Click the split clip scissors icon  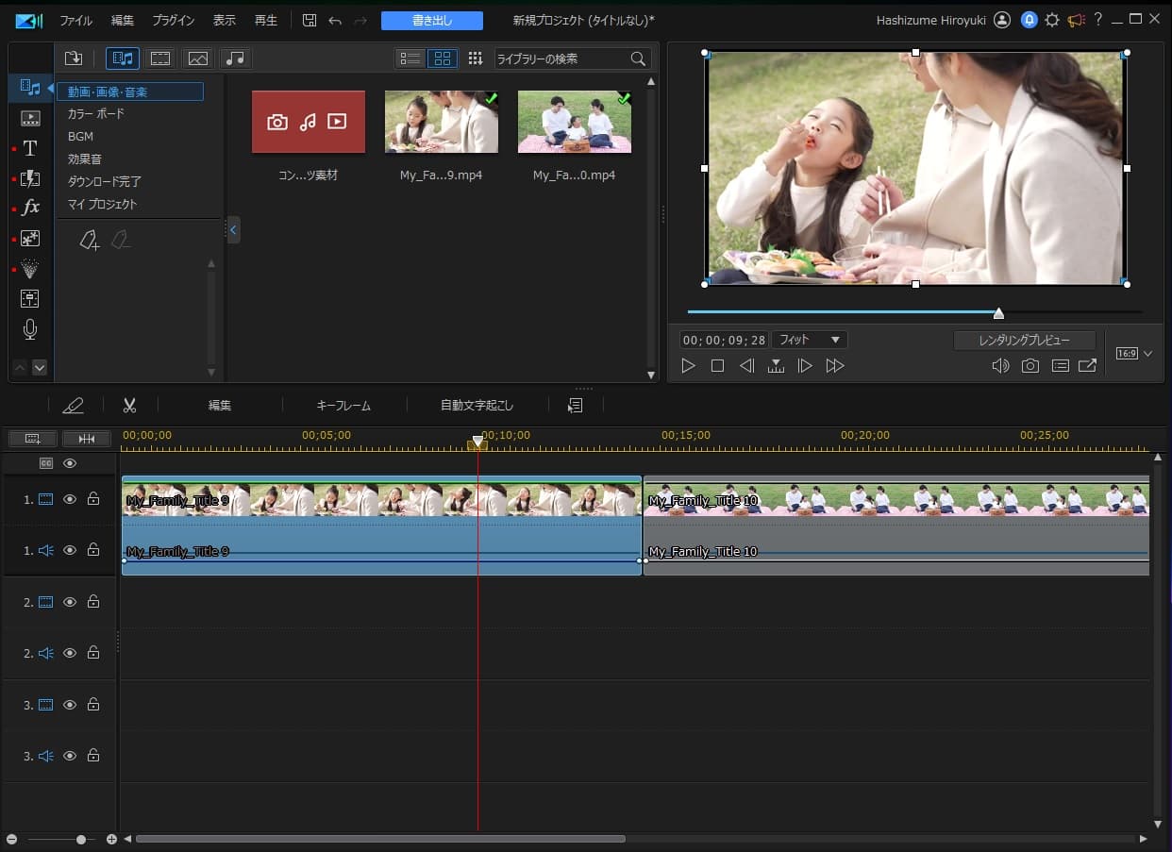click(129, 405)
